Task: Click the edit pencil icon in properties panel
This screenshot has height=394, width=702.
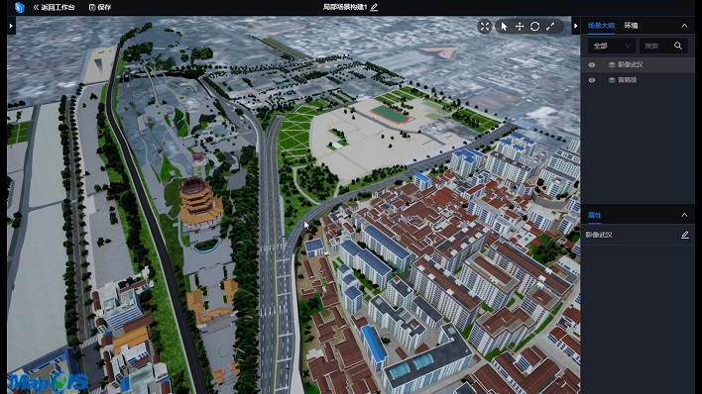Action: coord(684,235)
